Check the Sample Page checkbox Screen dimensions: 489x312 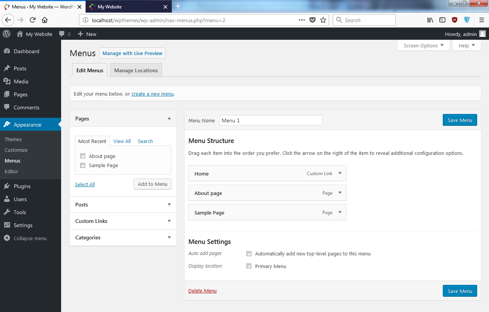point(83,166)
